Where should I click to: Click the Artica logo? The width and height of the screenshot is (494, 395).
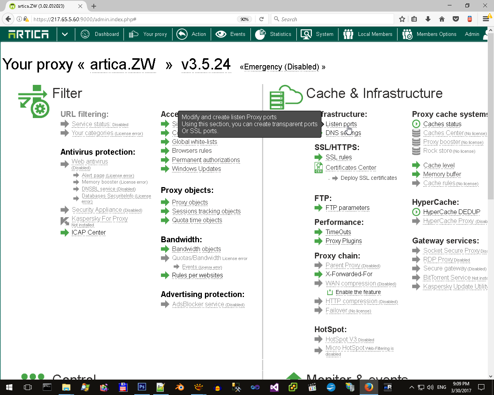(29, 34)
